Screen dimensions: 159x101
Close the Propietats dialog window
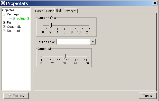(155, 3)
